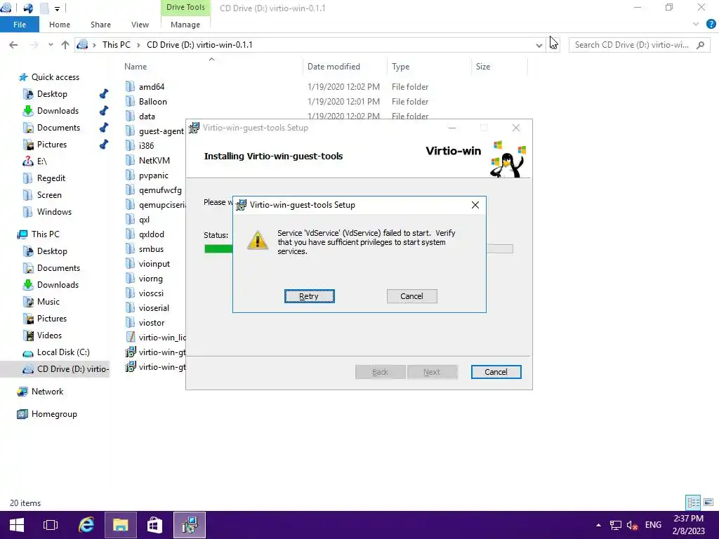Click Cancel in the installer window footer
Screen dimensions: 719x539
point(496,372)
